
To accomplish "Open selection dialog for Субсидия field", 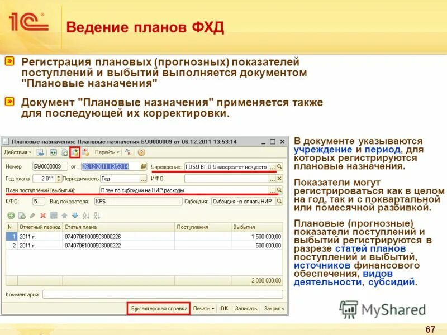I will click(x=278, y=201).
